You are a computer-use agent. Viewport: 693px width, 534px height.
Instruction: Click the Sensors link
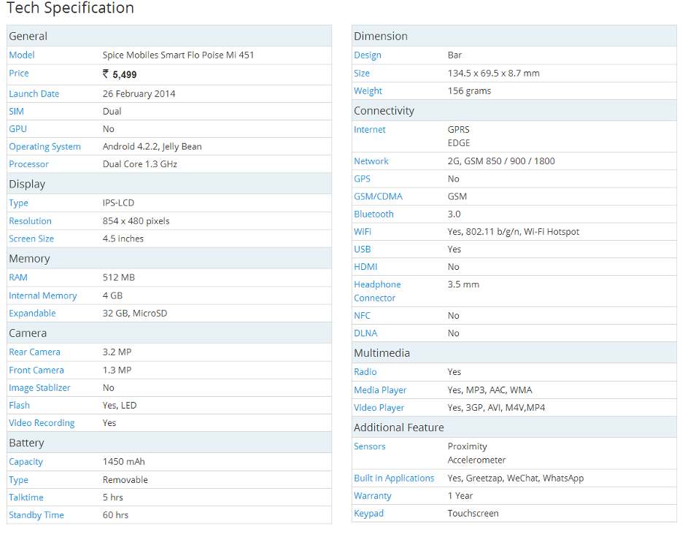click(x=370, y=447)
